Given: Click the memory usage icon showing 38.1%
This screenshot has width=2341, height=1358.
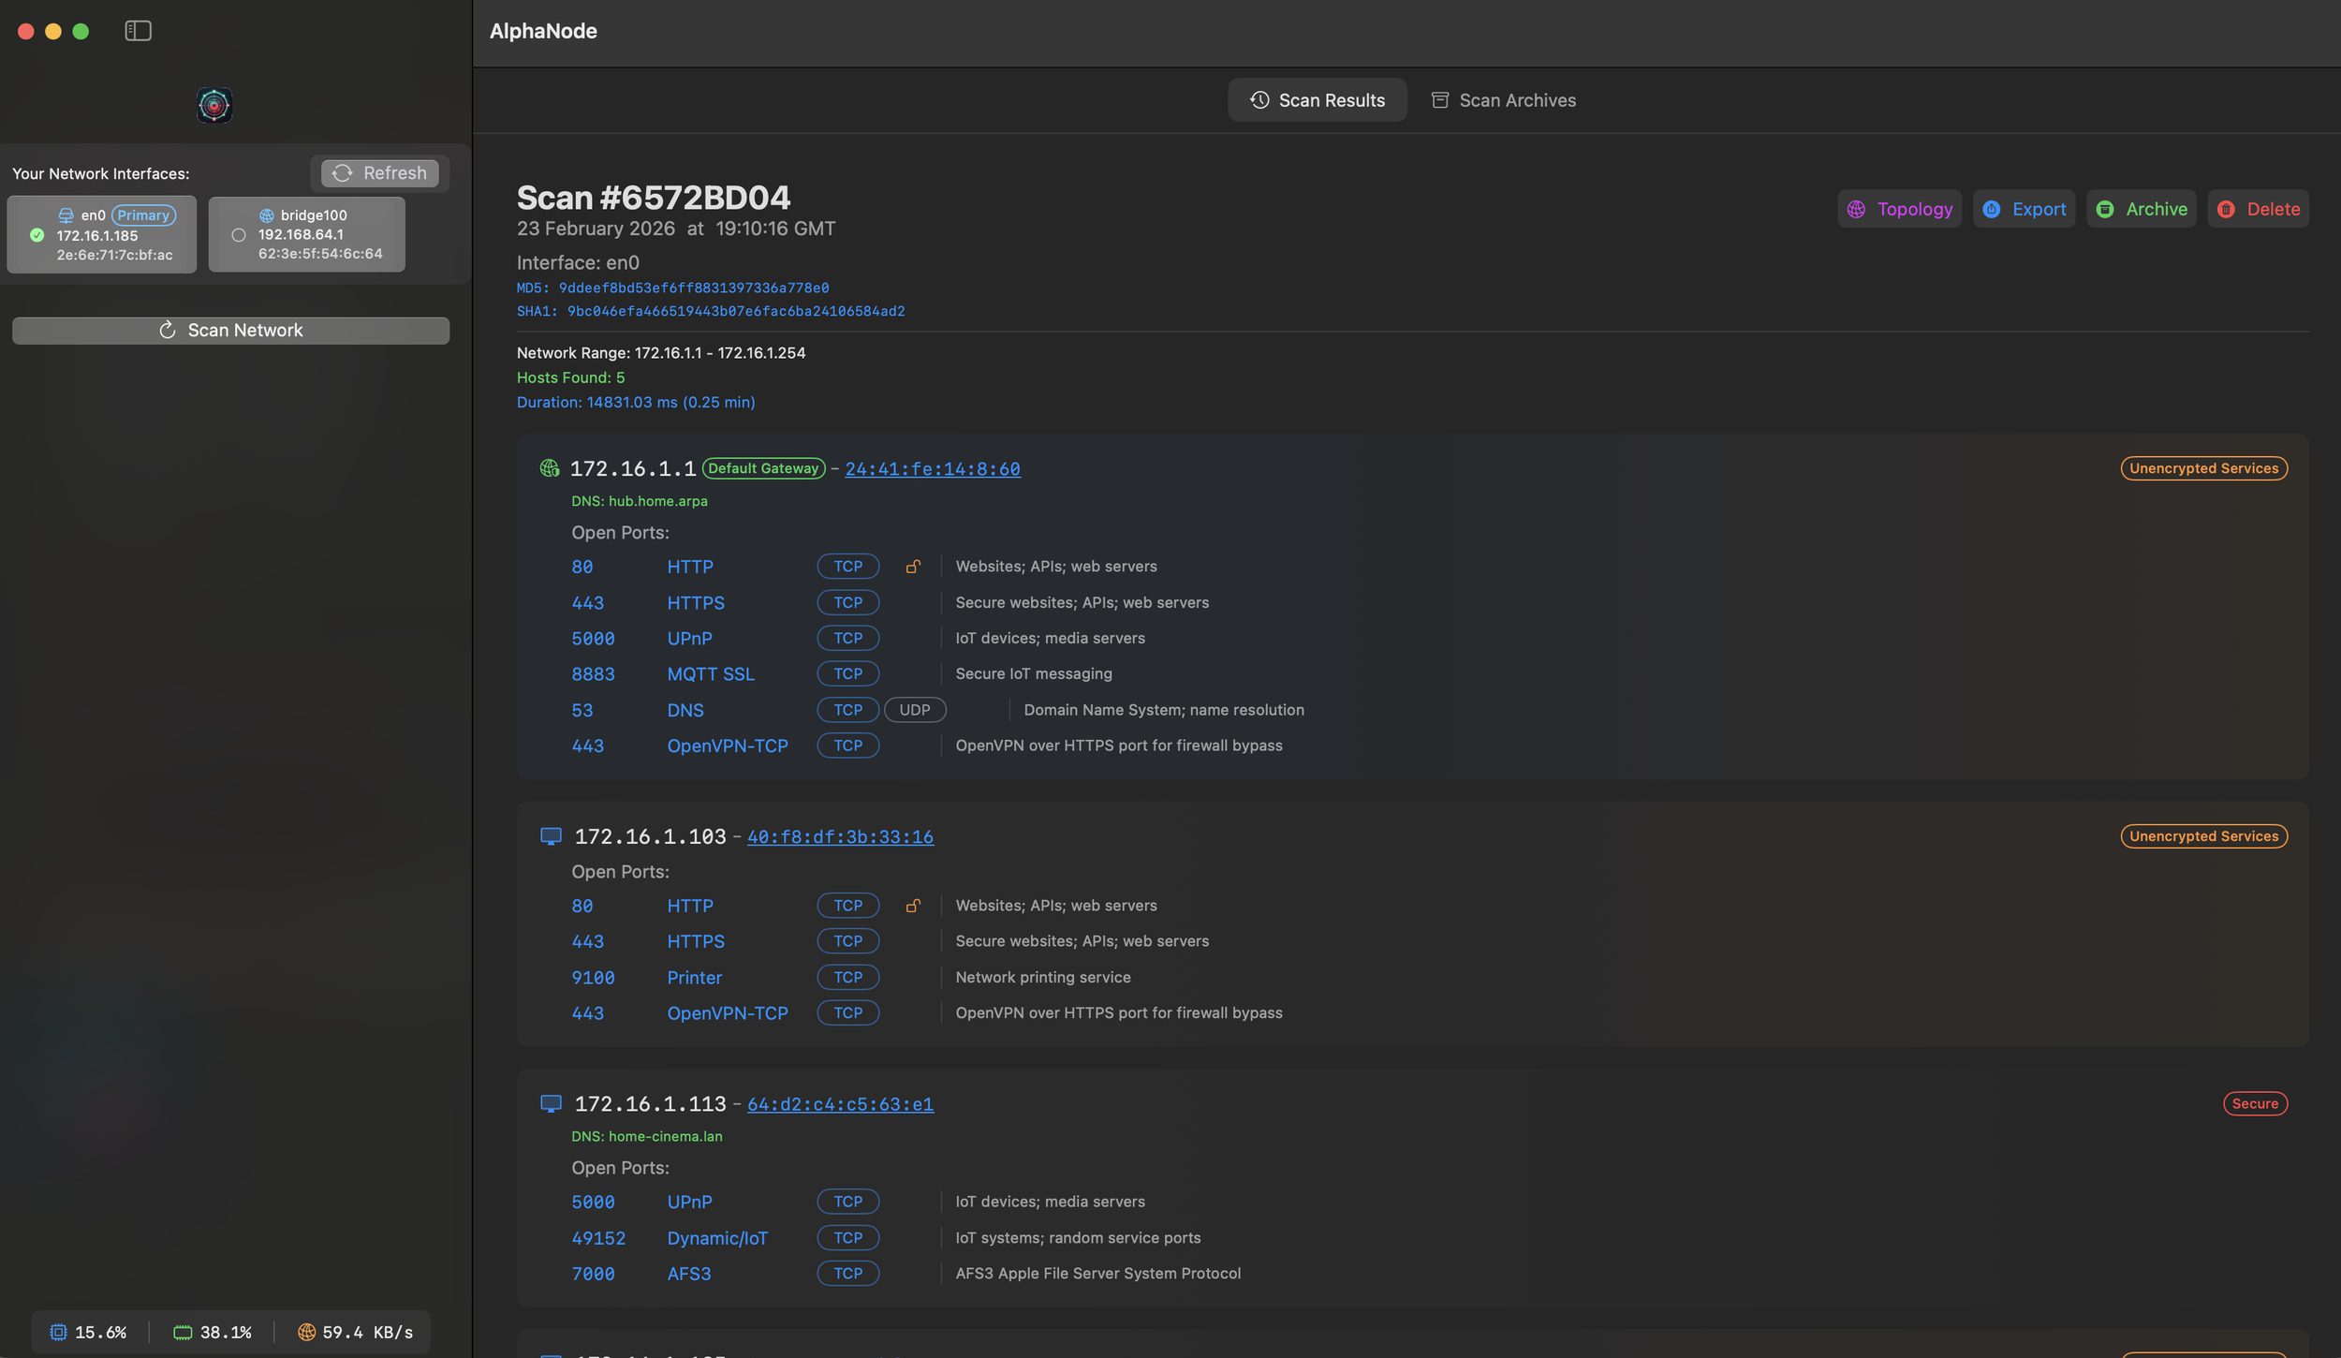Looking at the screenshot, I should click(183, 1332).
